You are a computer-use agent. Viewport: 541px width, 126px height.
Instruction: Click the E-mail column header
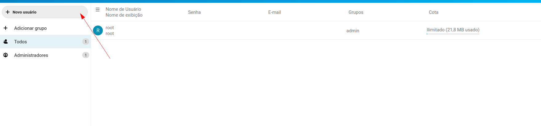(274, 12)
